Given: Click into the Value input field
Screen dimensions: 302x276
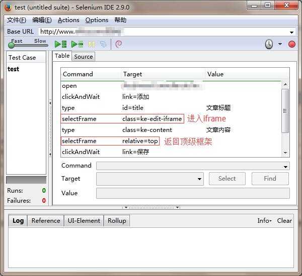Looking at the screenshot, I should (x=193, y=193).
